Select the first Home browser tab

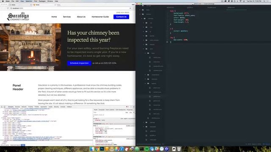coord(20,5)
